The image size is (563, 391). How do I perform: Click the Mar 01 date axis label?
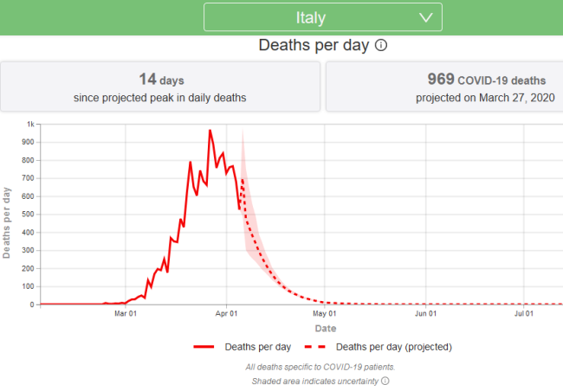click(x=126, y=314)
